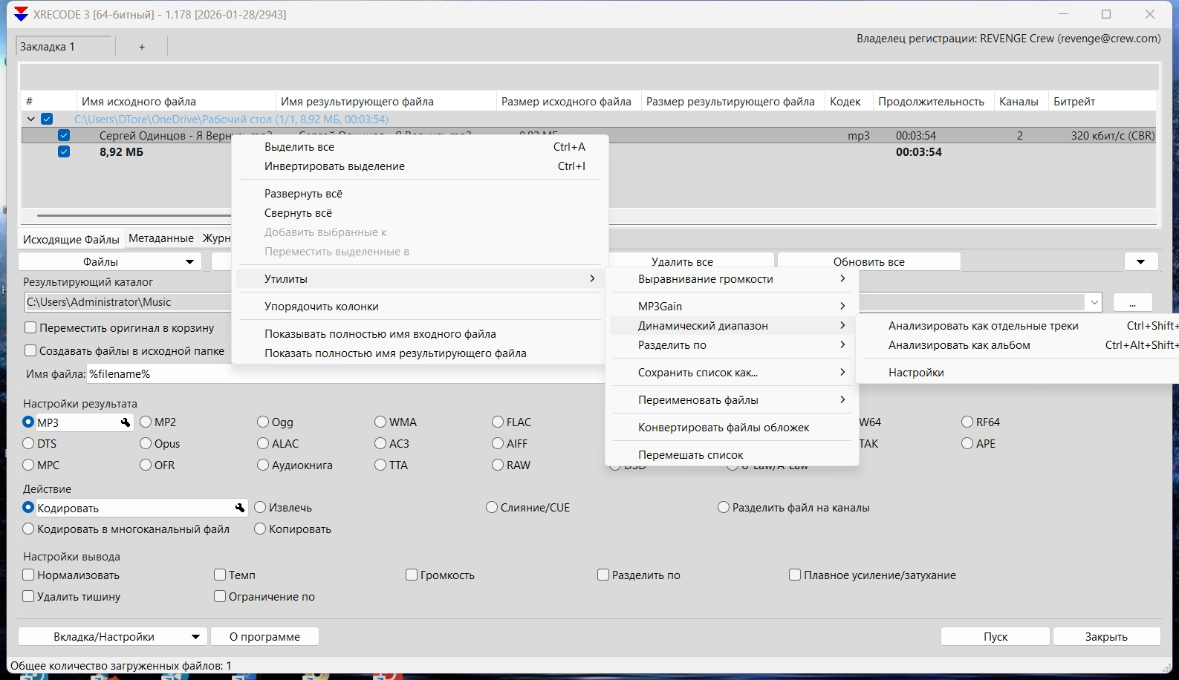
Task: Switch to the Исходящие Файлы tab
Action: [x=71, y=239]
